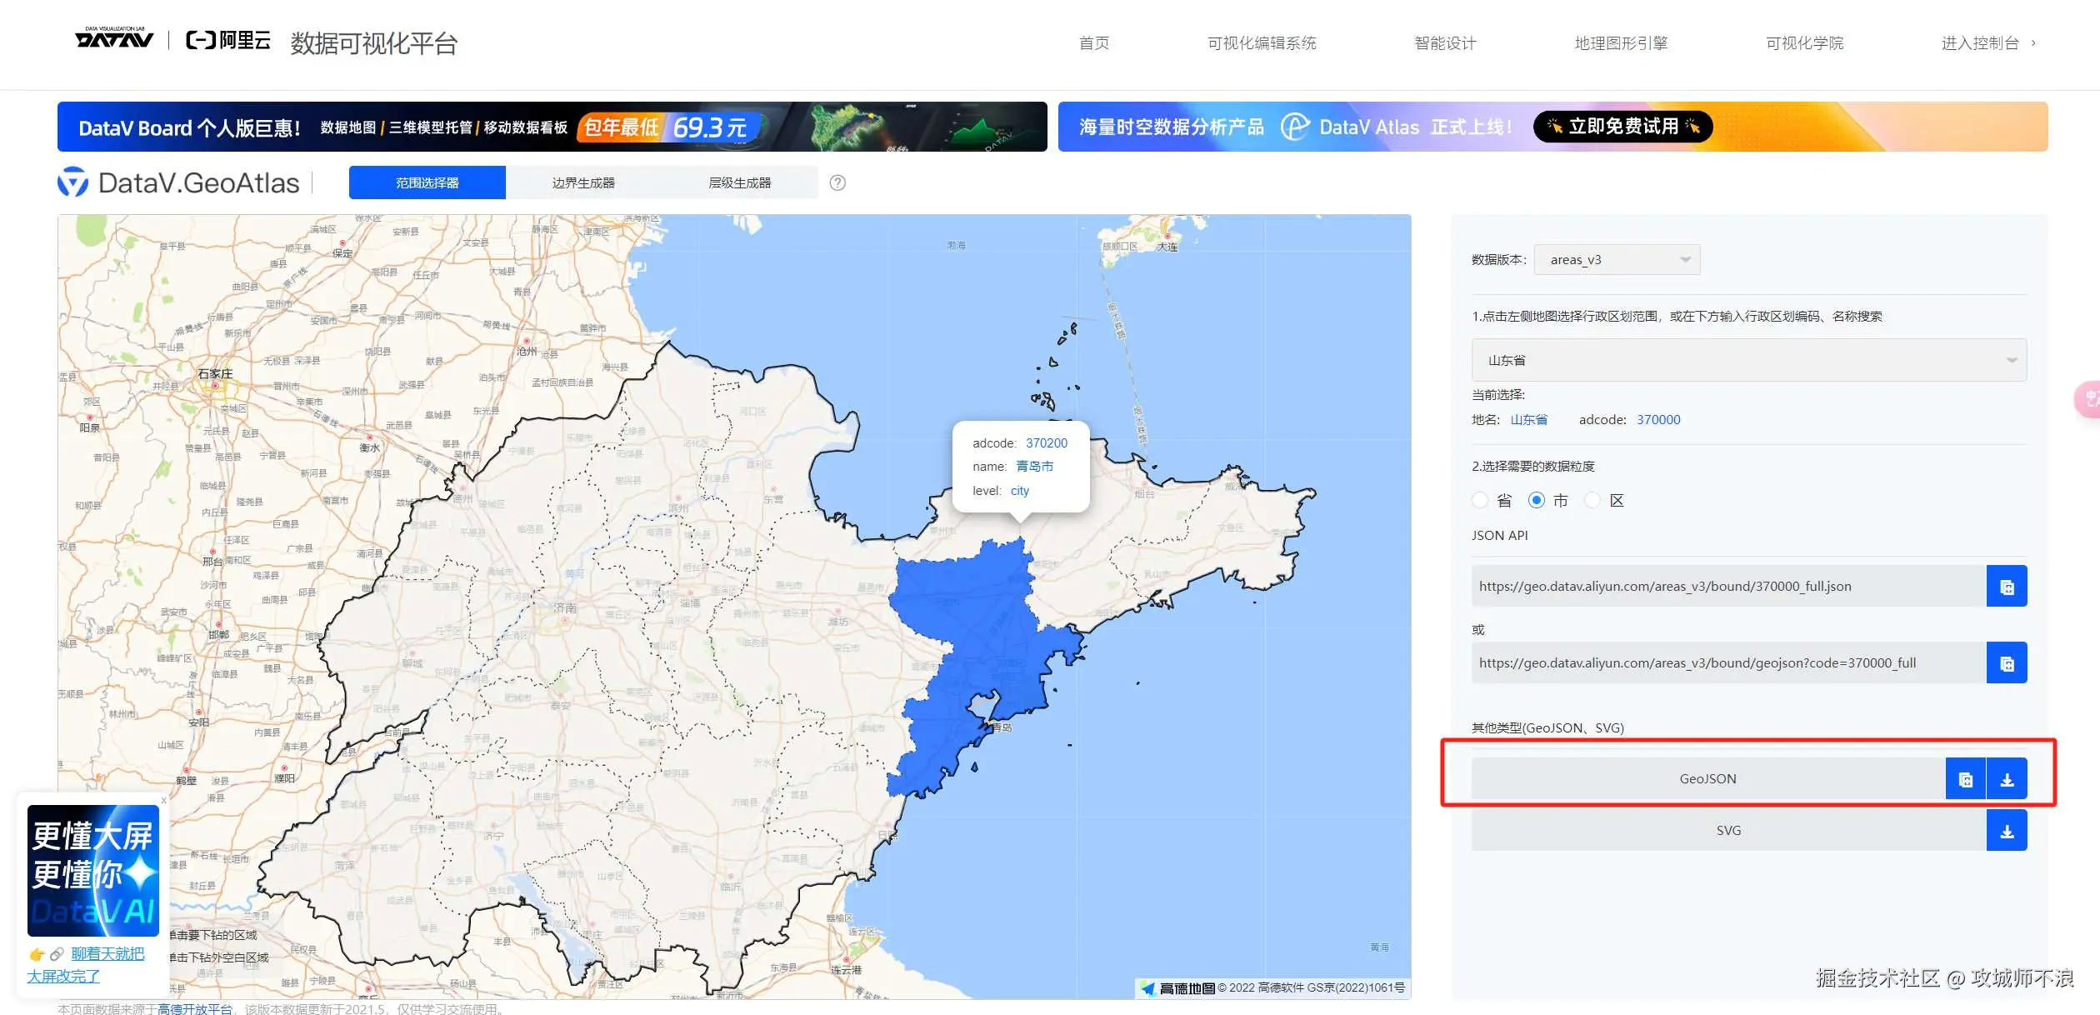Copy the 370000_full.json API URL
The height and width of the screenshot is (1015, 2100).
click(2006, 587)
